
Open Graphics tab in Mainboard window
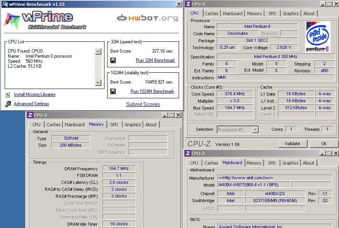pos(290,163)
